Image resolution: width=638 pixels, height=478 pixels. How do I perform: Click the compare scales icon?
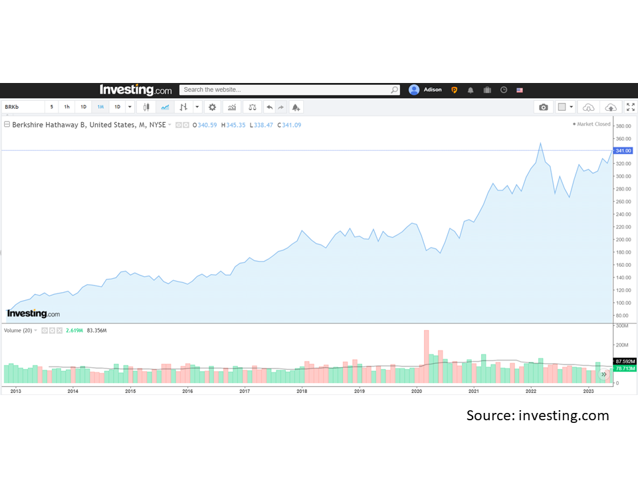tap(253, 108)
